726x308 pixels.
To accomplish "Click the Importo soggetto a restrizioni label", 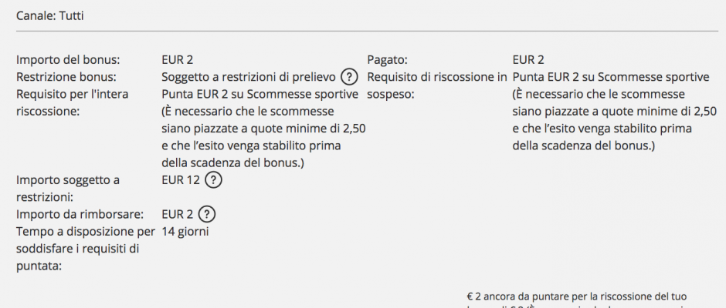I will click(x=68, y=189).
